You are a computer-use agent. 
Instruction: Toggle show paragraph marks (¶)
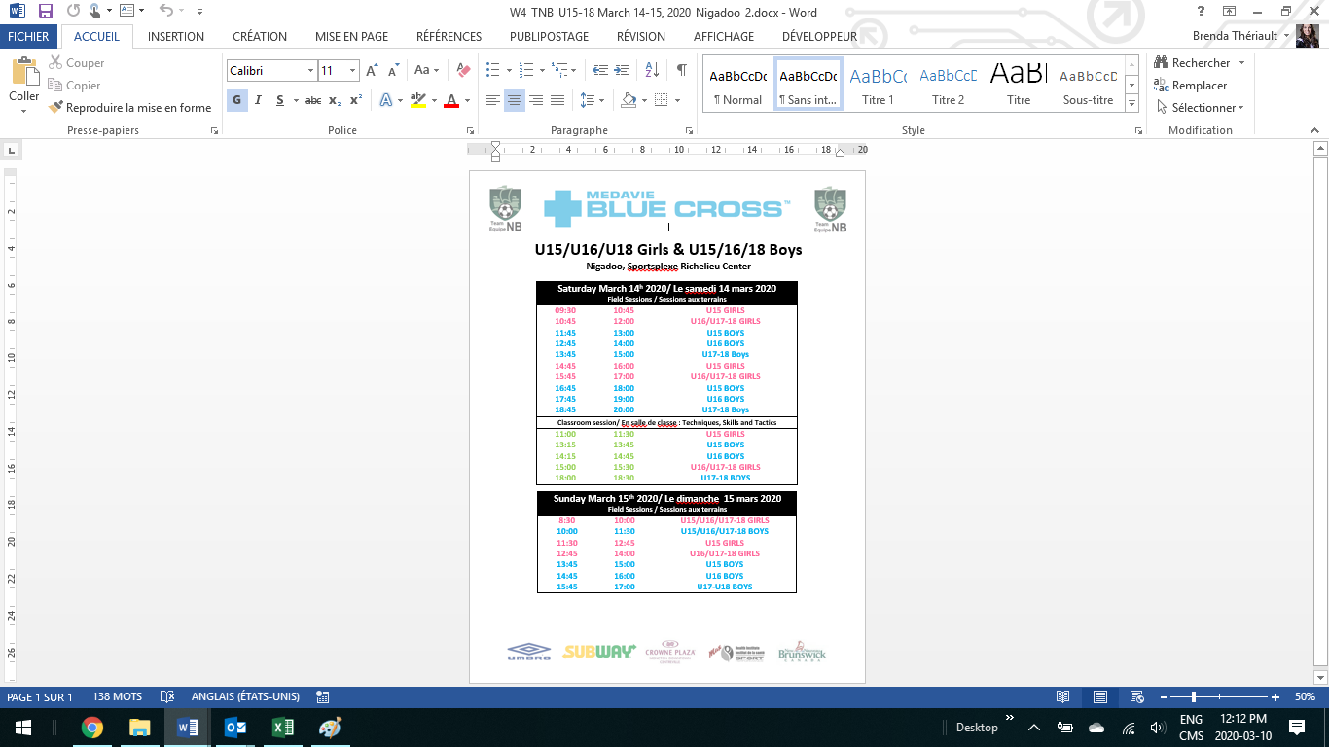point(681,71)
